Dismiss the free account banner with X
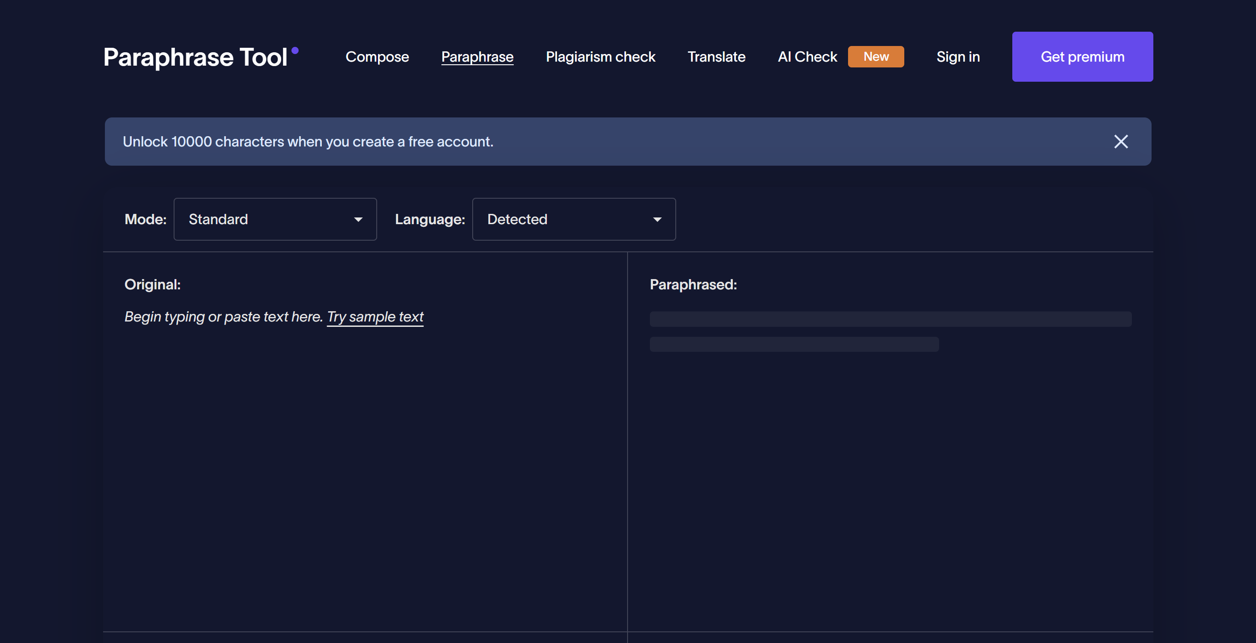 [x=1120, y=142]
